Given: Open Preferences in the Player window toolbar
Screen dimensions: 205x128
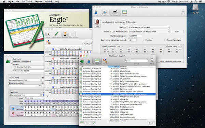Looking at the screenshot, I should click(104, 13).
